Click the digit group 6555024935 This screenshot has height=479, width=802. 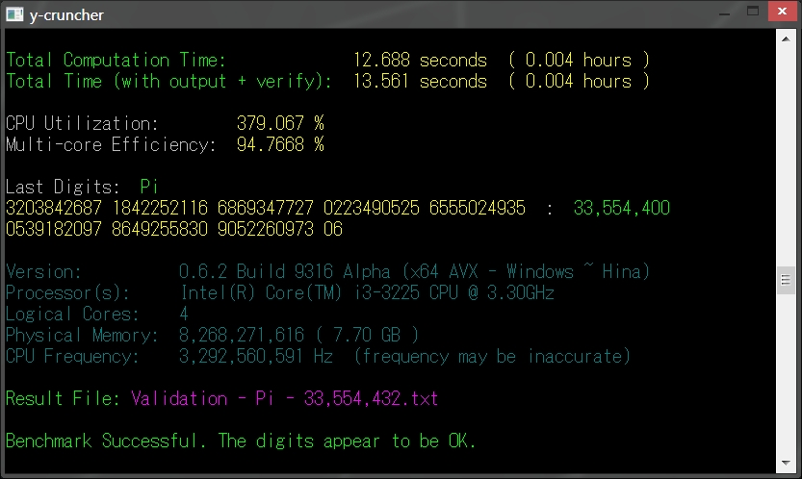(478, 208)
